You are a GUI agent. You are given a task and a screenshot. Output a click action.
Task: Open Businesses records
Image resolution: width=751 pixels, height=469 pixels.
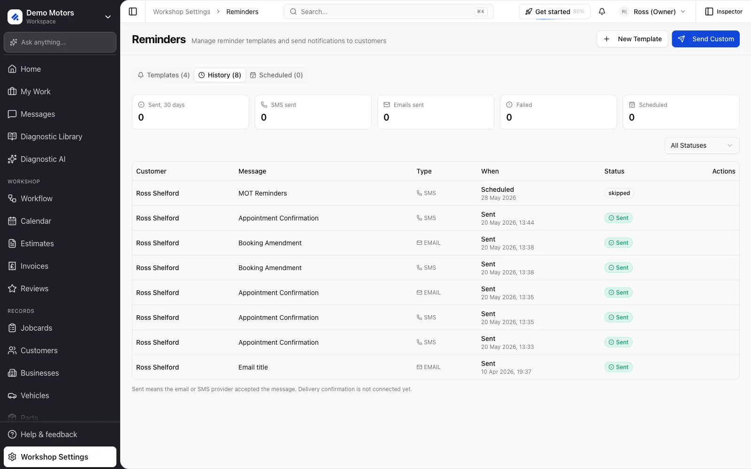[60, 373]
